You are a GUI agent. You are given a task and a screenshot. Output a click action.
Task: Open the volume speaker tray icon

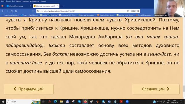(161, 101)
